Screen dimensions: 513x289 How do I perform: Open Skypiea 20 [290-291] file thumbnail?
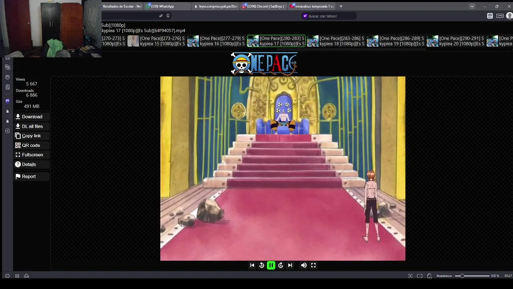pyautogui.click(x=456, y=41)
